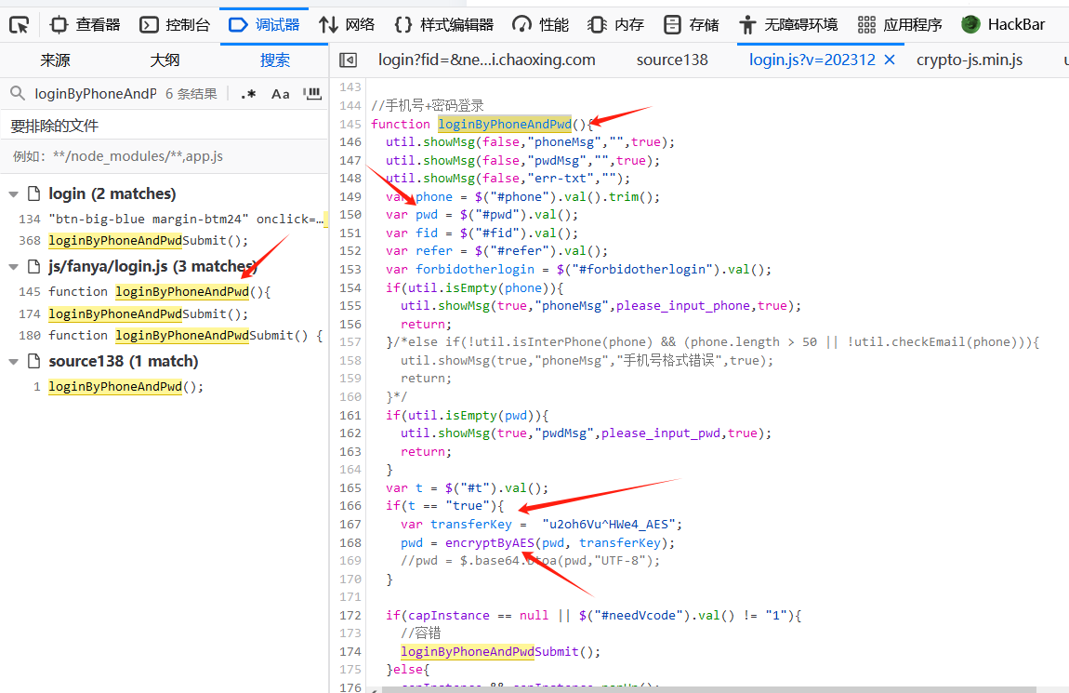This screenshot has width=1069, height=693.
Task: Switch to login?fid=&ne...i.chaoxing.com source tab
Action: 487,60
